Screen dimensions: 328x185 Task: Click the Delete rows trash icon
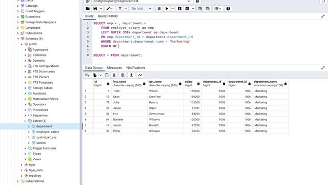[x=114, y=75]
